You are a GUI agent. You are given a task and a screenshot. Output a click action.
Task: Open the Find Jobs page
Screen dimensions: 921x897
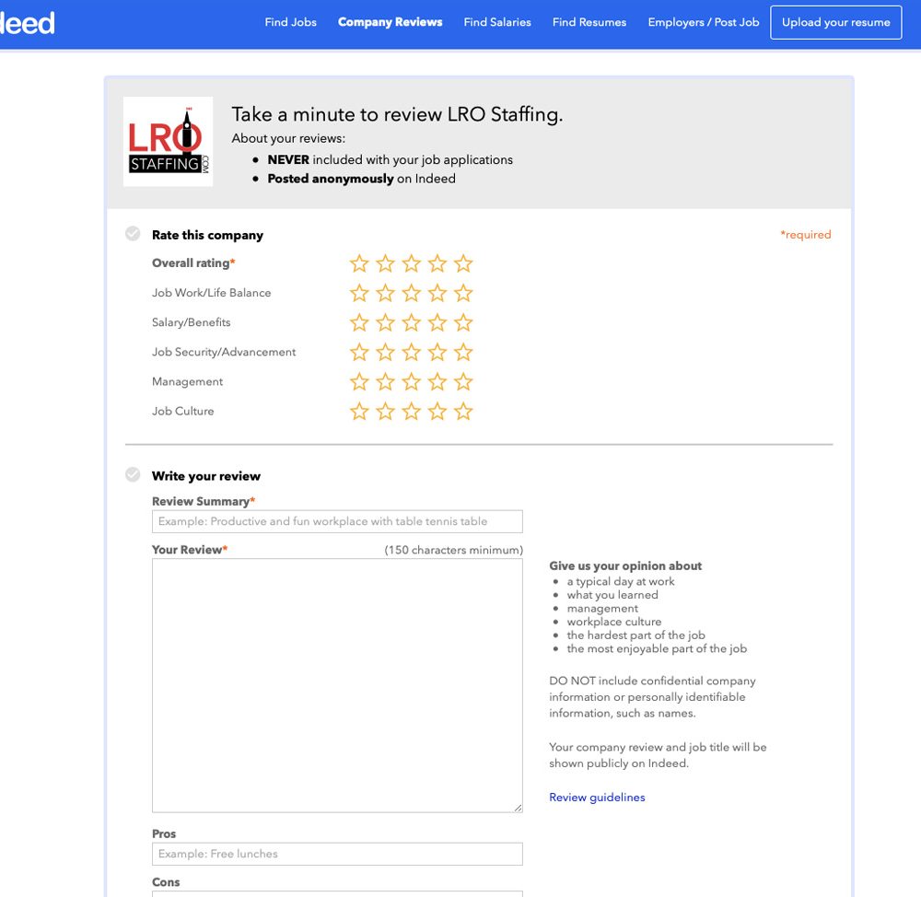click(x=290, y=22)
